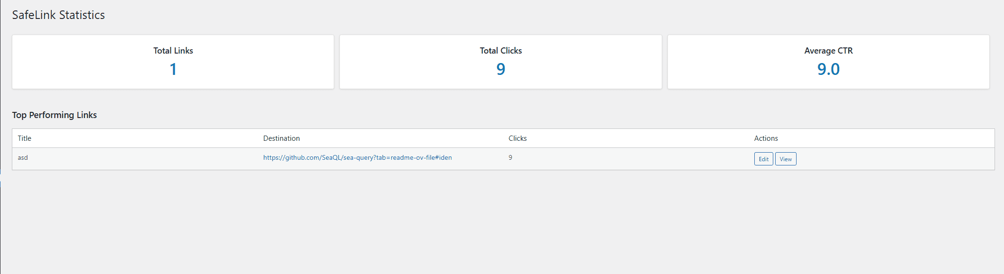The image size is (1004, 274).
Task: Select the Clicks column header
Action: [517, 138]
